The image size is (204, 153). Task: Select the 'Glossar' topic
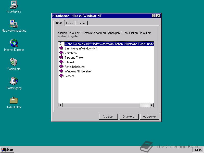[x=69, y=76]
